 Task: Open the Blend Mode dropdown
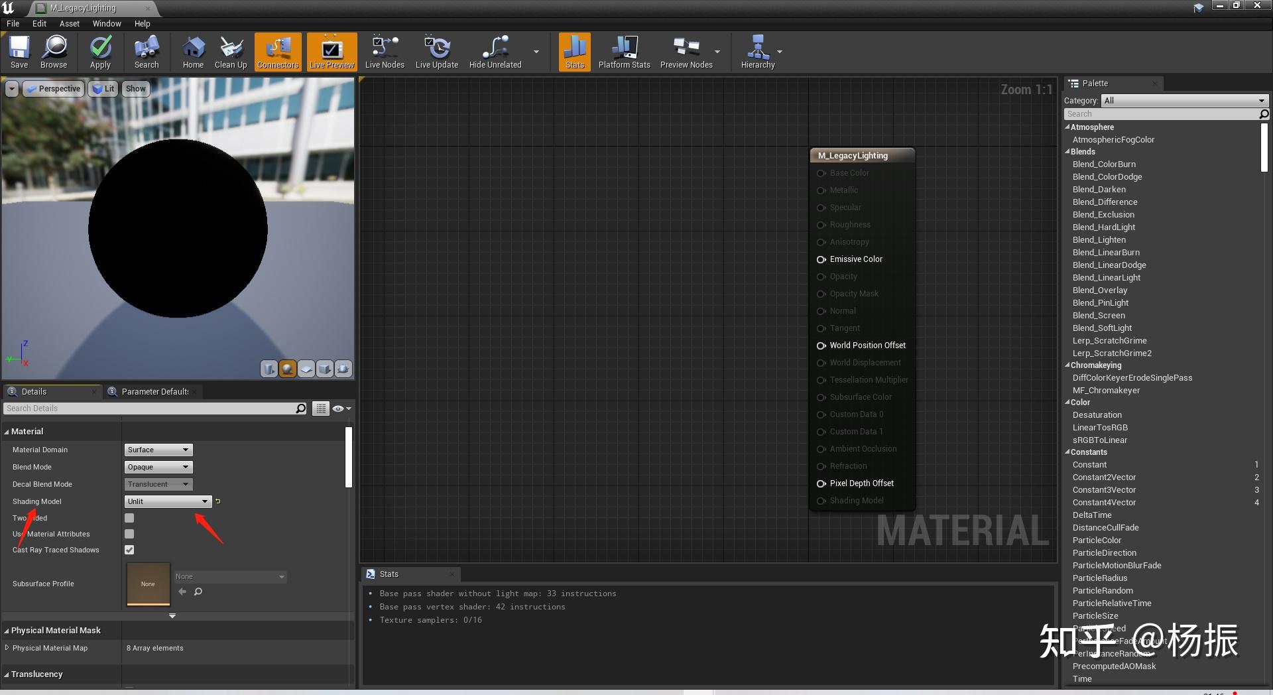pos(158,467)
